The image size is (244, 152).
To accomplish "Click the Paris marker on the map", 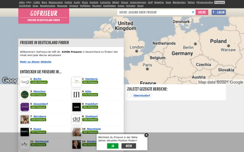I will click(147, 69).
